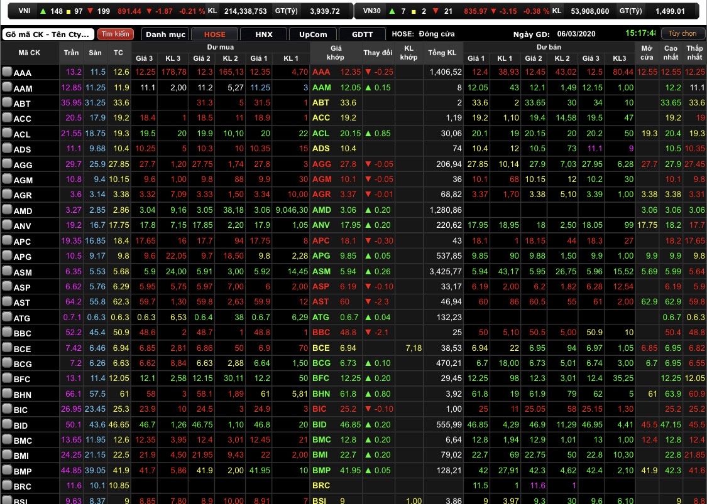Click the red down arrow in AST change column
This screenshot has height=504, width=707.
[368, 303]
